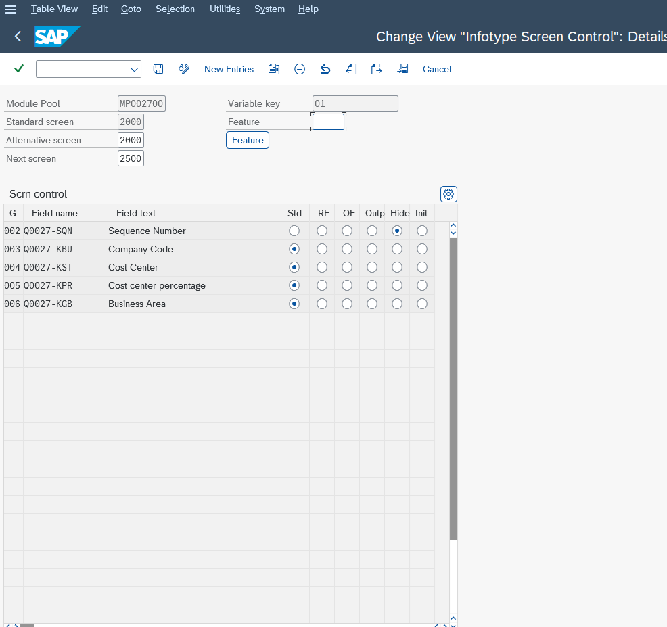This screenshot has height=627, width=667.
Task: Click the Variable key field showing 01
Action: [355, 103]
